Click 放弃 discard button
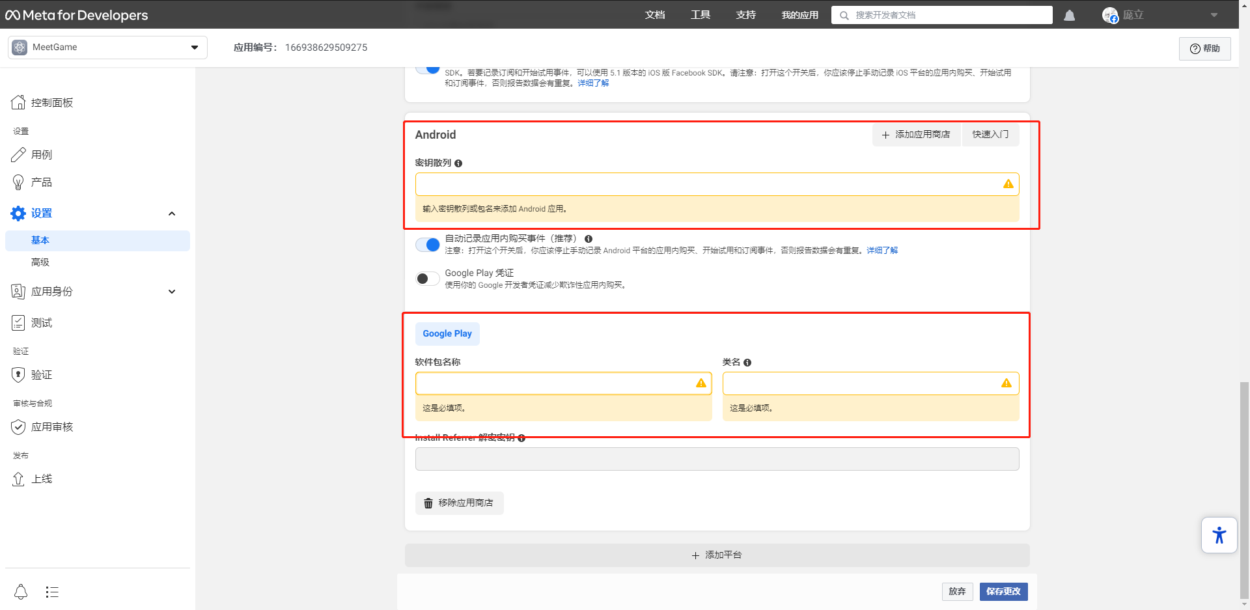 [957, 591]
